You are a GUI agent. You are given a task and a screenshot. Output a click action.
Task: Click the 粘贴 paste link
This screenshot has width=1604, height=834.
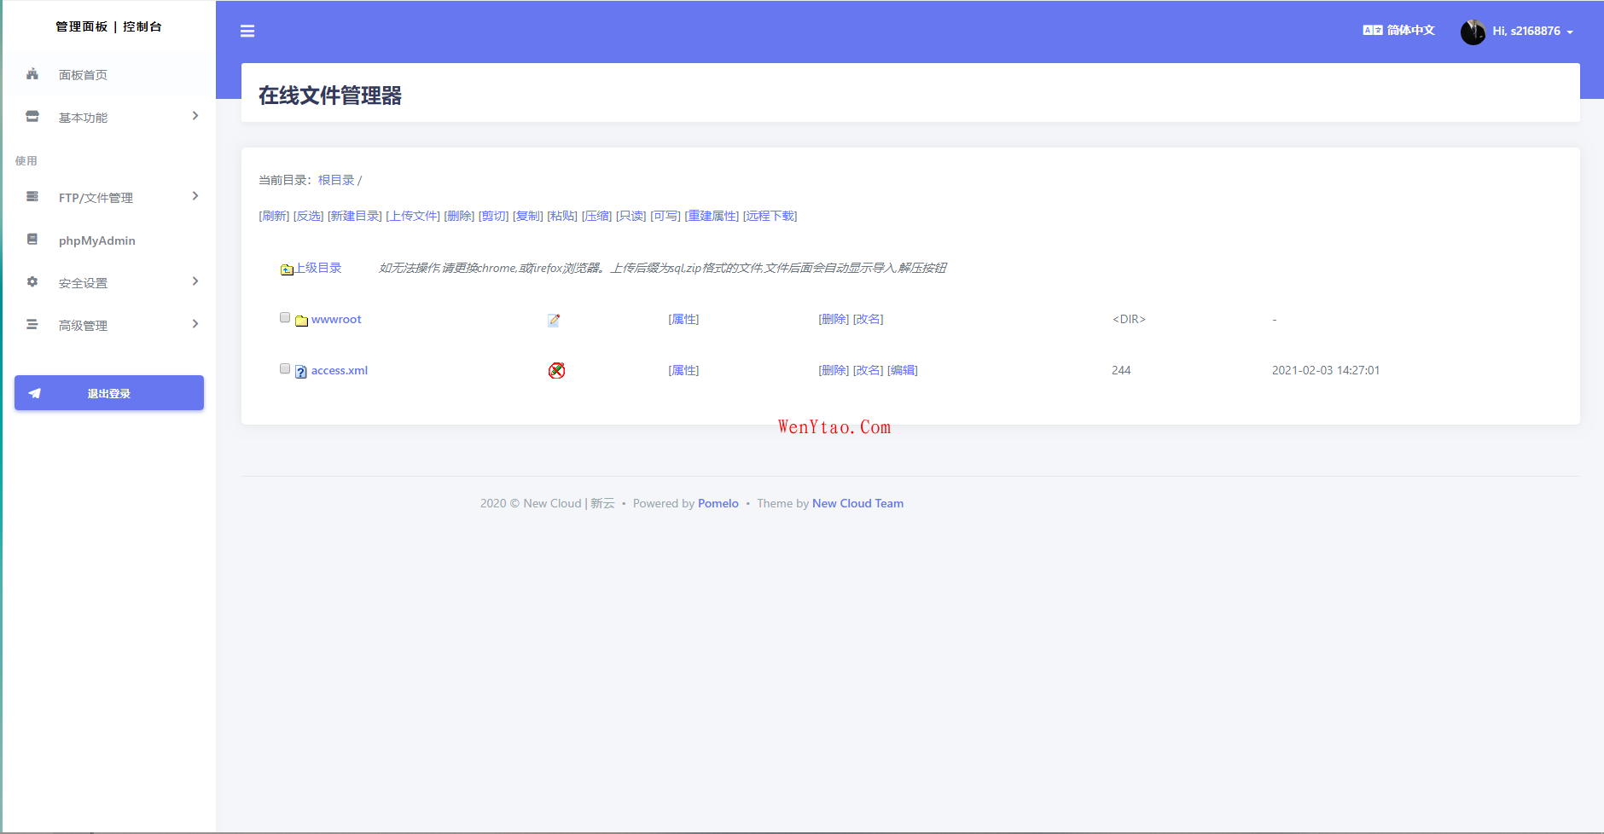[x=562, y=216]
